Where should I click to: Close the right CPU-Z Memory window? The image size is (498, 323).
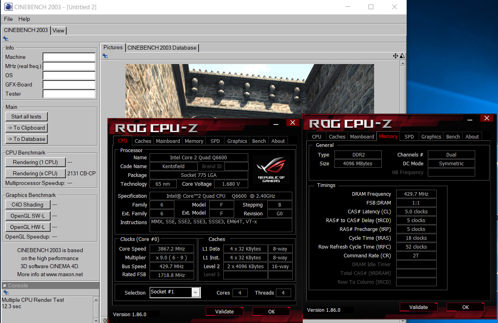tap(486, 118)
